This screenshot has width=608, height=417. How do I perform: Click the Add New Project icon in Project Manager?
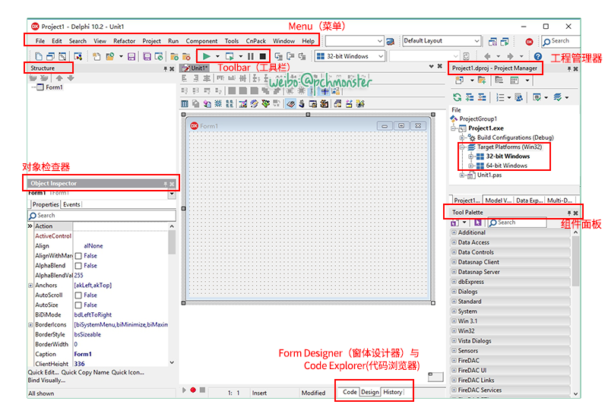click(459, 81)
